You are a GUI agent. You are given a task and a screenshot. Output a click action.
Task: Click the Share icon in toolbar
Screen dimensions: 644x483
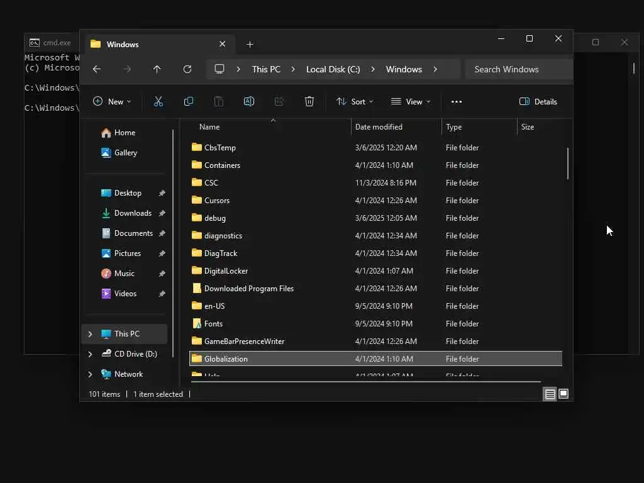coord(279,101)
